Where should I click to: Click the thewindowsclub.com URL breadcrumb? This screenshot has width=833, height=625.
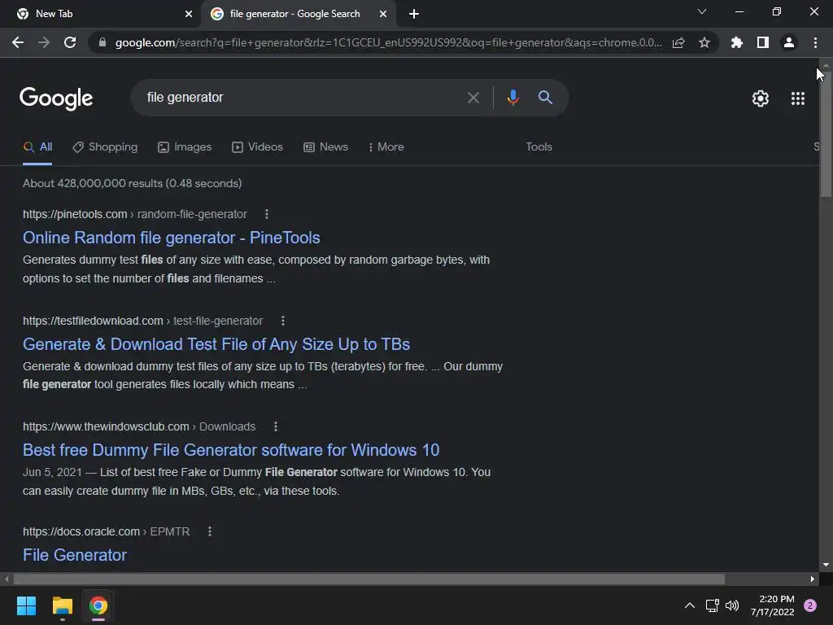coord(139,426)
